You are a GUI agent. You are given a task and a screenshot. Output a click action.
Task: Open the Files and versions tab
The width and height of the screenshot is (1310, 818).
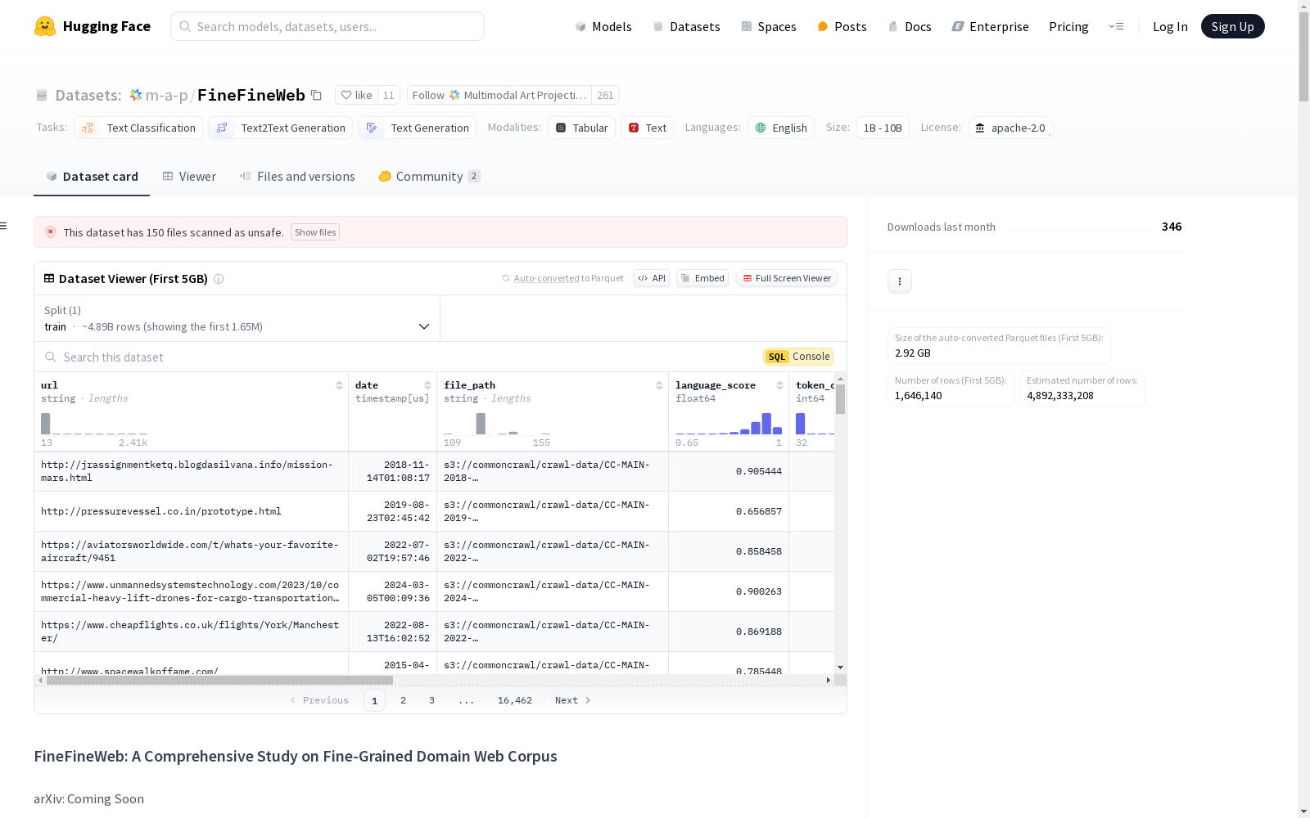pos(297,177)
